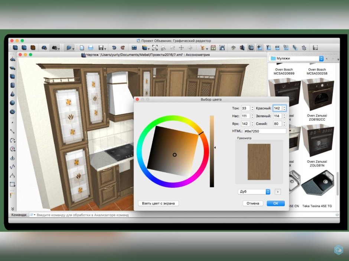Click the Тон input field with 33
The height and width of the screenshot is (261, 349).
click(x=246, y=108)
